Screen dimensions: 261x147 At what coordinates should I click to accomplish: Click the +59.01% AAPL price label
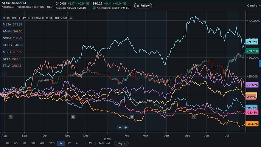pyautogui.click(x=252, y=51)
